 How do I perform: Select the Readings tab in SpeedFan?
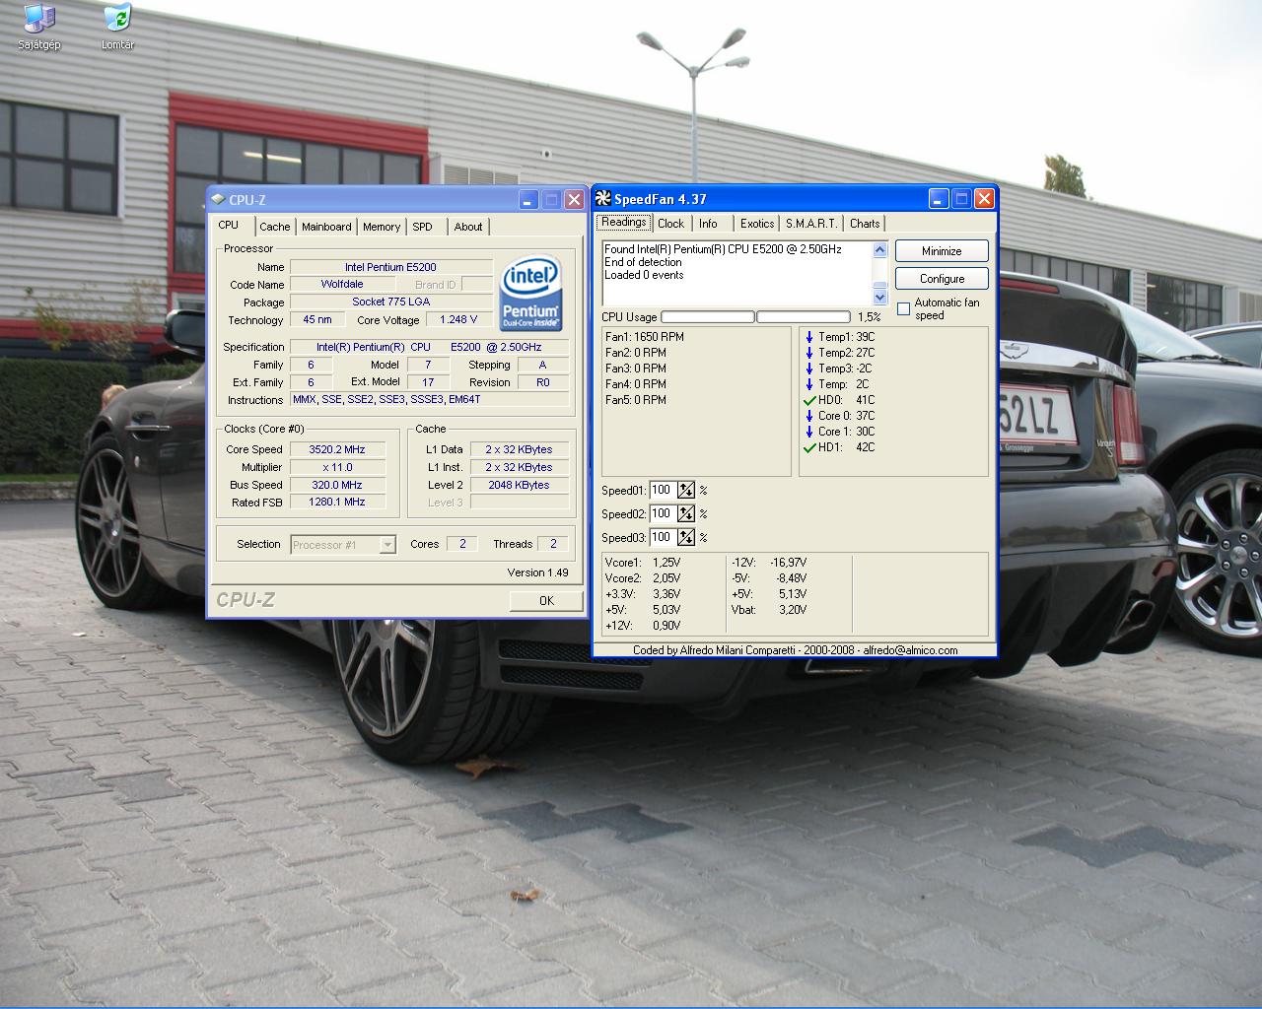tap(624, 223)
